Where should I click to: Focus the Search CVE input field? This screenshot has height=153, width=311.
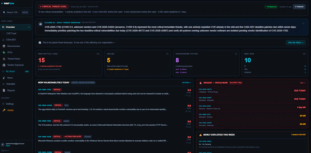[16, 12]
